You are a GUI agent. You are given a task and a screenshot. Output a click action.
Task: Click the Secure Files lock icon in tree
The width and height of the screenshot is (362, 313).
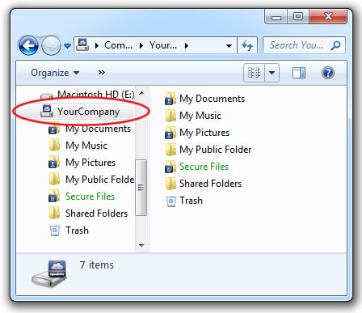[x=54, y=197]
